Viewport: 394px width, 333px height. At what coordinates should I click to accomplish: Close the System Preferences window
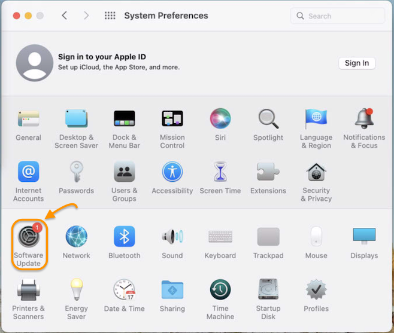point(17,16)
